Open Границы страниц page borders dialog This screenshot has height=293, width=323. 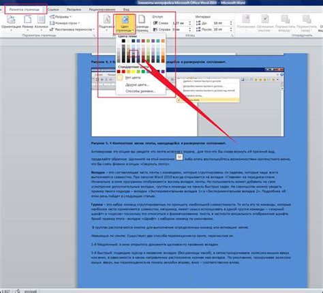click(142, 23)
